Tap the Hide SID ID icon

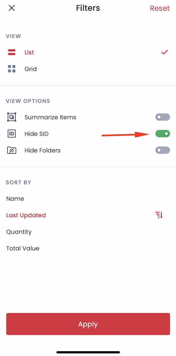click(12, 134)
